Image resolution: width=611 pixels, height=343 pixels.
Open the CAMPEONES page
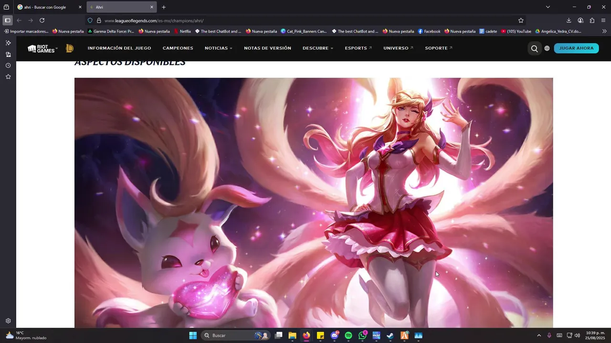178,48
